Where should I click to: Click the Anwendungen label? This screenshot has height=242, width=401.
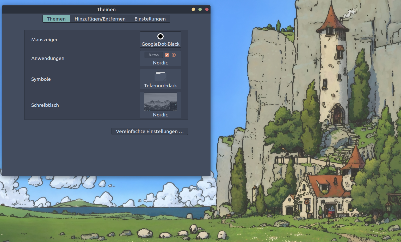click(48, 58)
